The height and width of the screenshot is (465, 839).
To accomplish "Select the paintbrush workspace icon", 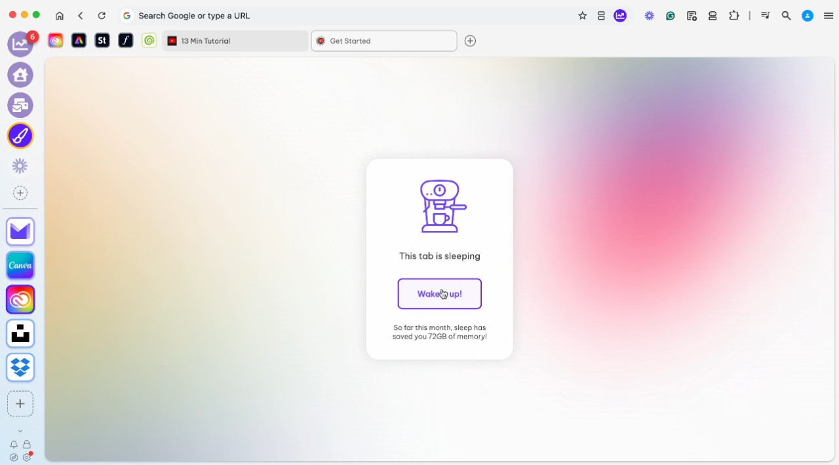I will click(20, 136).
